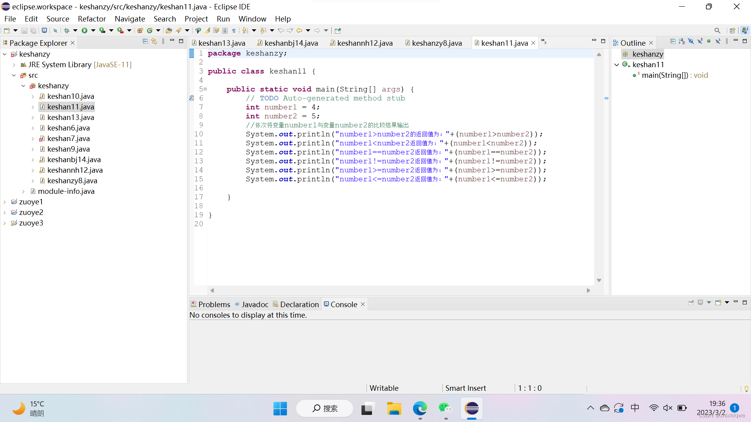Click the Debug bug icon
Screen dimensions: 751x422
pyautogui.click(x=67, y=30)
